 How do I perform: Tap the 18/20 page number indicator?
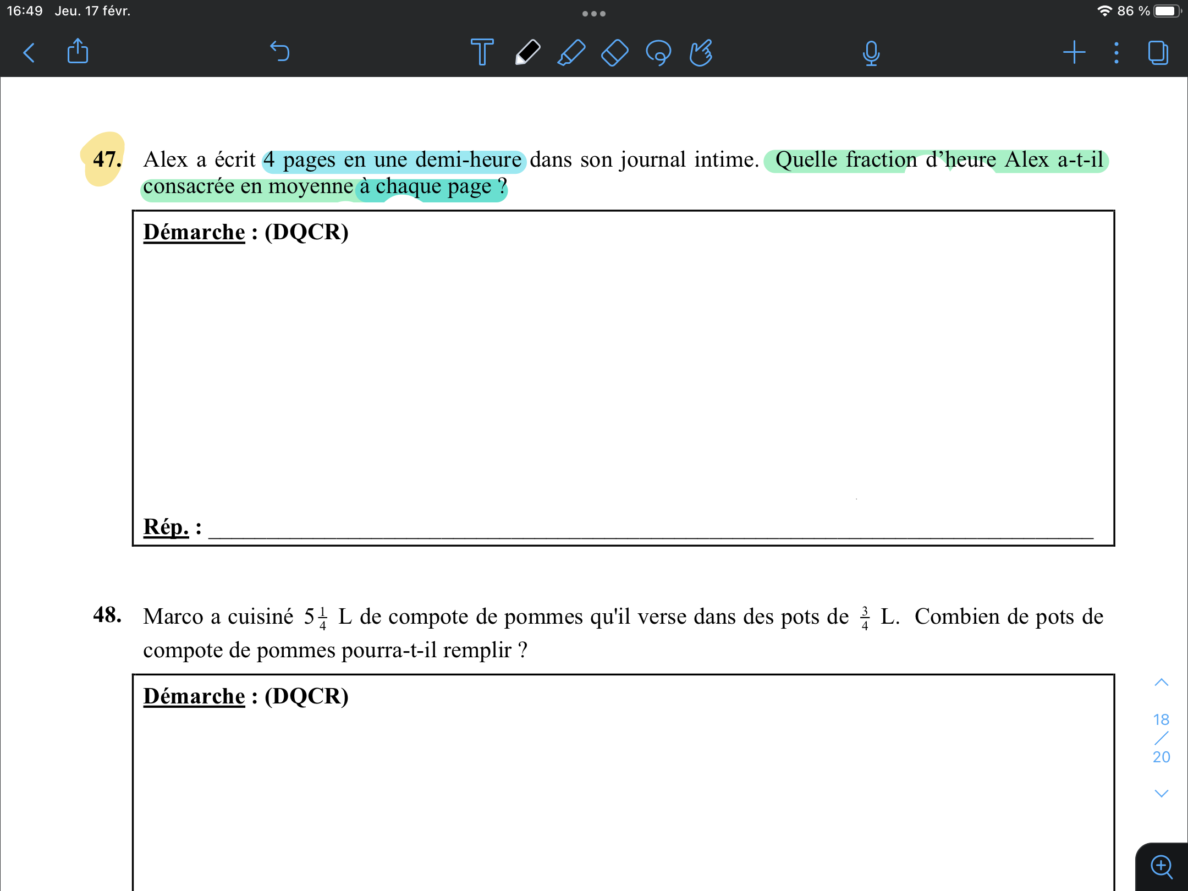click(1161, 738)
